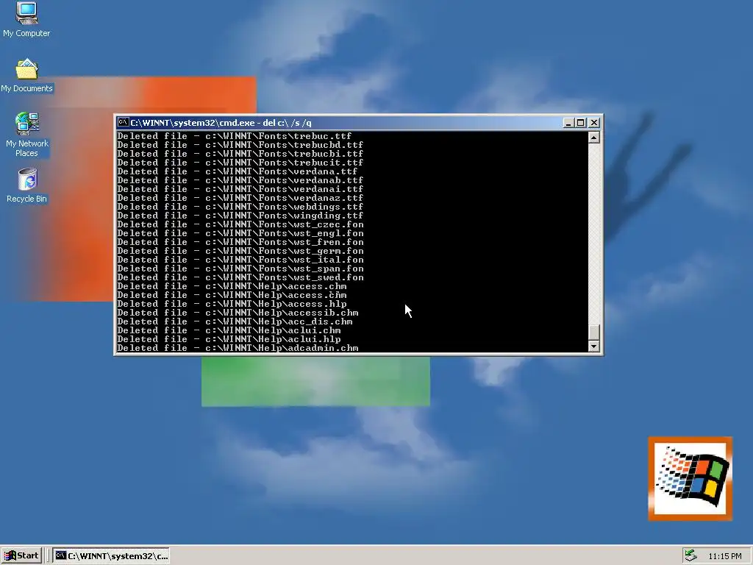
Task: Click the system tray network icon
Action: [690, 556]
